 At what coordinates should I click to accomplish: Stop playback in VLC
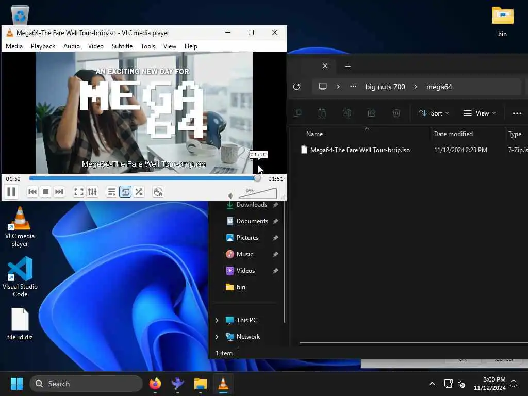click(46, 192)
